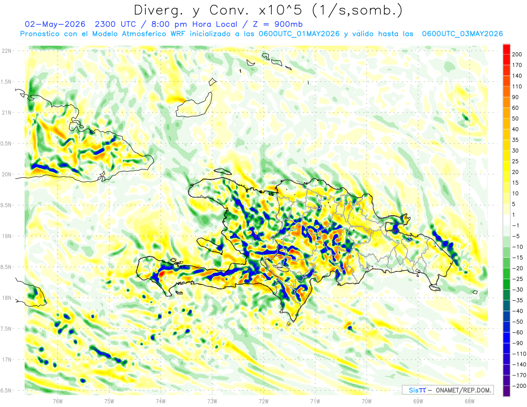
Task: Click the SisTT ONAMET/REP.DOM. watermark box
Action: point(448,390)
